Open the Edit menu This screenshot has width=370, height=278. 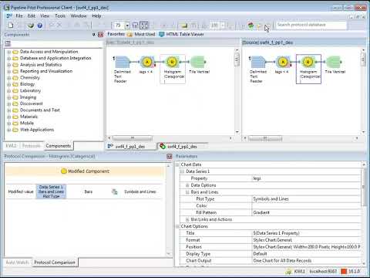click(x=32, y=15)
